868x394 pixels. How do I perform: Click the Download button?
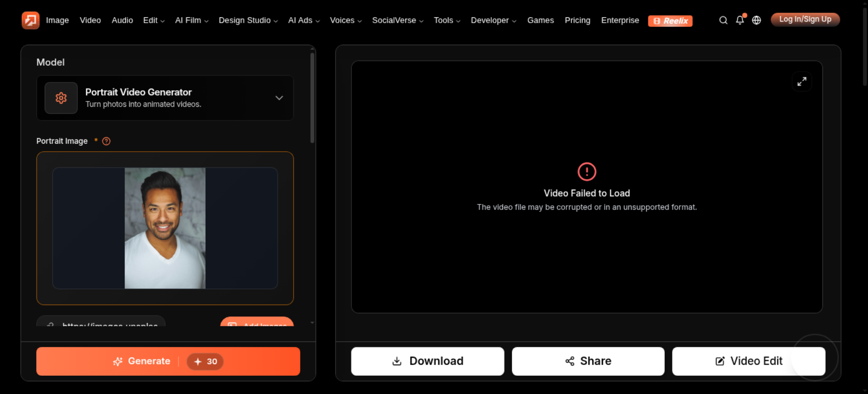coord(427,361)
